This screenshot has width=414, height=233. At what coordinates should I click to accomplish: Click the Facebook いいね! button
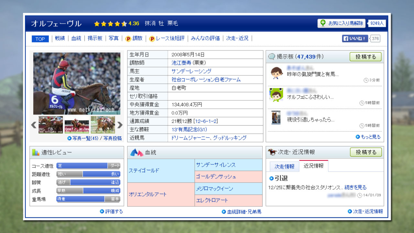(x=355, y=39)
